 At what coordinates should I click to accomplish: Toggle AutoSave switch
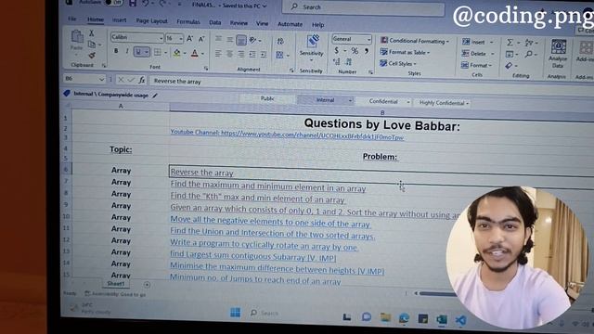point(114,2)
